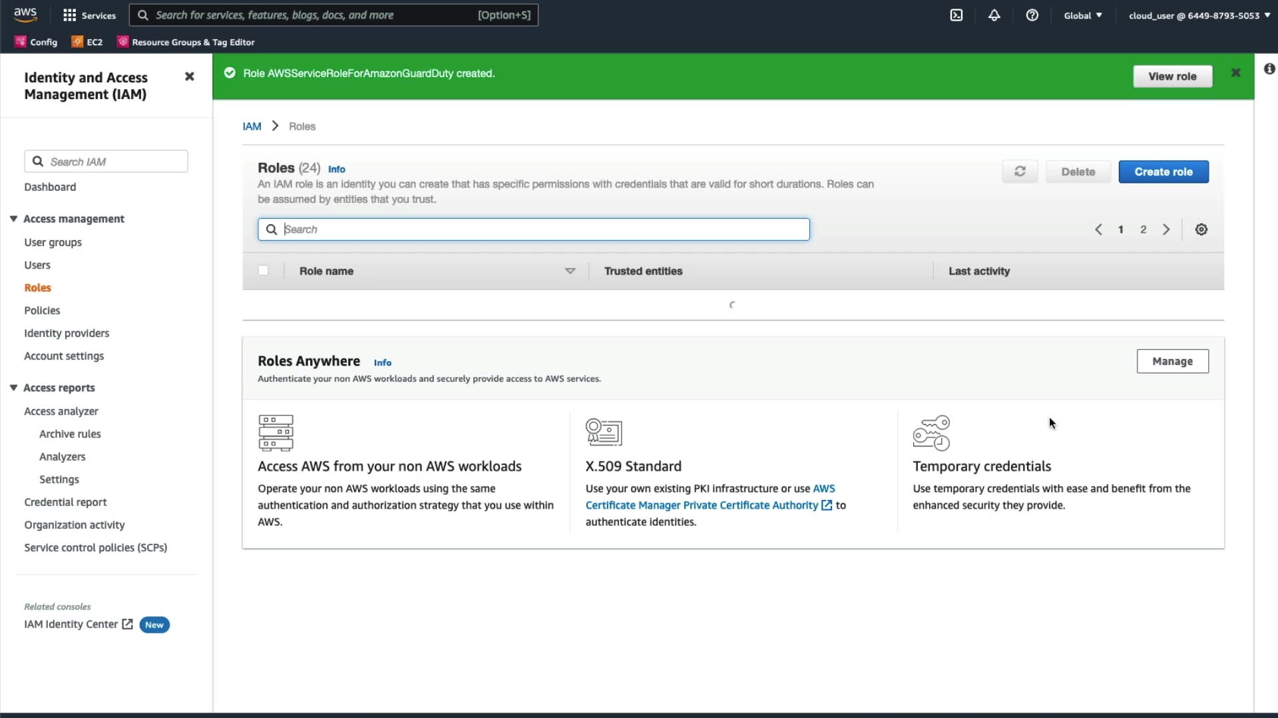
Task: Toggle the select-all roles checkbox
Action: pyautogui.click(x=264, y=271)
